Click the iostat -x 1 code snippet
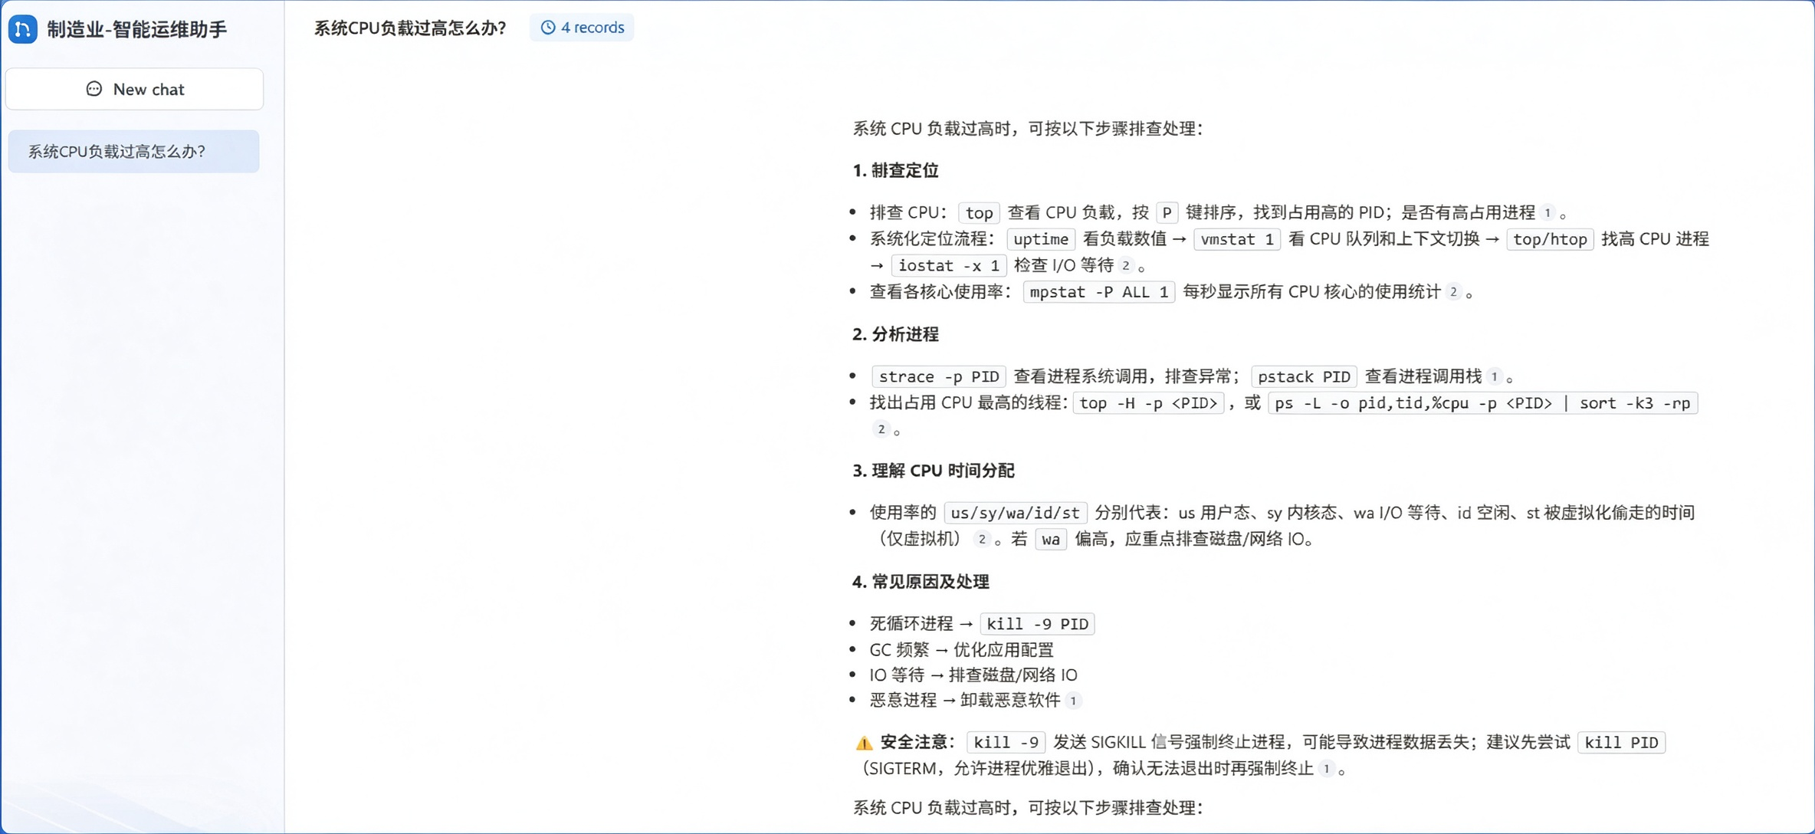The height and width of the screenshot is (834, 1815). tap(949, 265)
